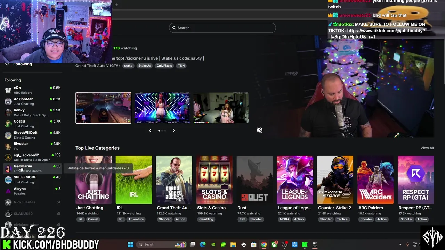Click the MOBA tag under League of Legends
Viewport: 445px width, 250px height.
(x=284, y=219)
